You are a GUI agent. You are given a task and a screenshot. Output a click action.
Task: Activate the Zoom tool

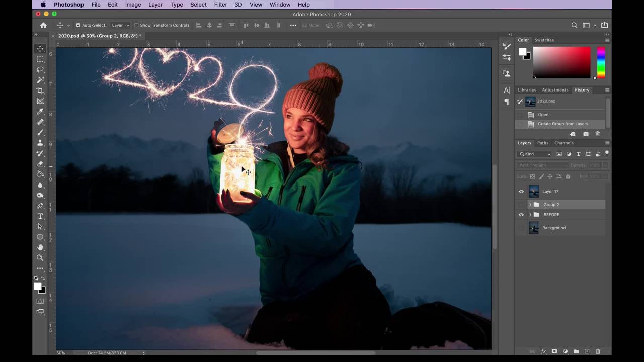[40, 258]
